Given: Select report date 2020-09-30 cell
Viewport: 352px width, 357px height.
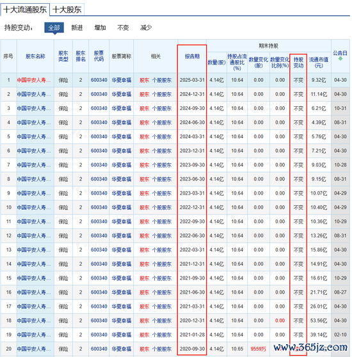Looking at the screenshot, I should click(x=192, y=349).
